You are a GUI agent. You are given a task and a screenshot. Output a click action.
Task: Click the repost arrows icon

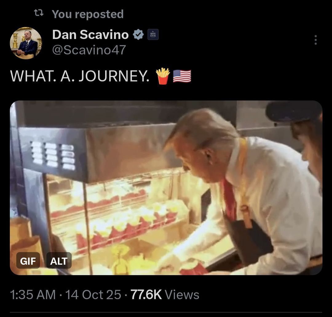coord(38,13)
